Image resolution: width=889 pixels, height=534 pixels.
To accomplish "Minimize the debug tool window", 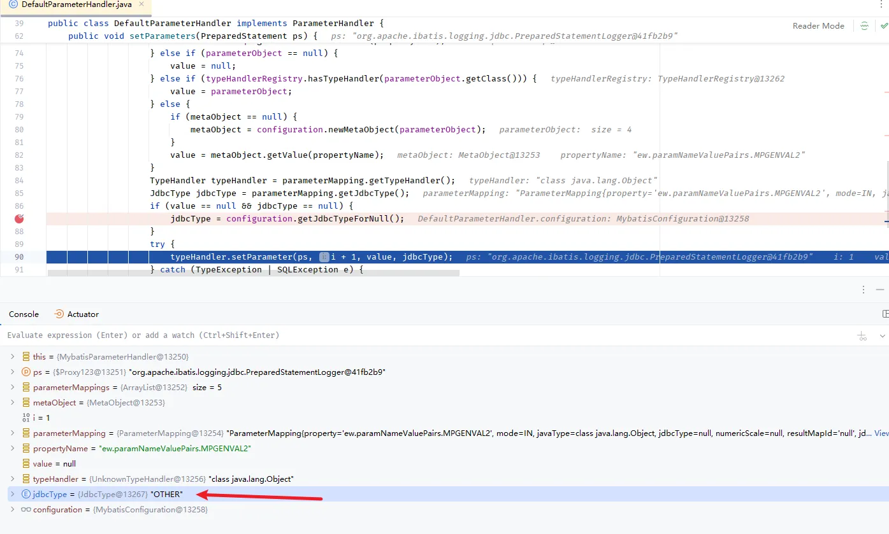I will click(880, 290).
